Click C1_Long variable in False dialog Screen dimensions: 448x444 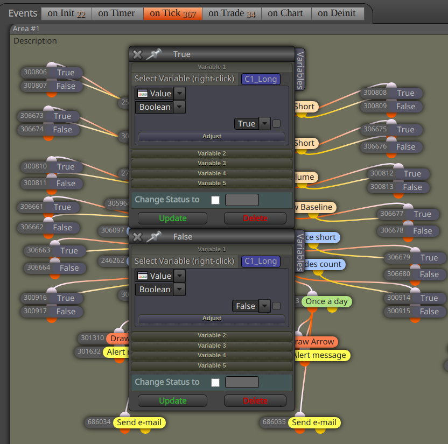pos(261,261)
